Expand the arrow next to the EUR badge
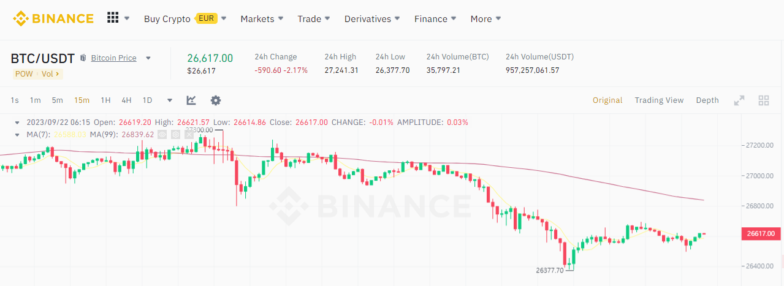The height and width of the screenshot is (286, 784). [x=224, y=18]
